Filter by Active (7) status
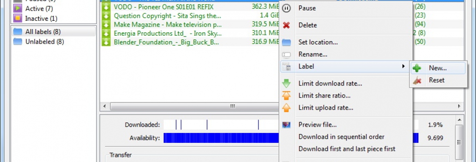Image resolution: width=476 pixels, height=162 pixels. click(39, 8)
